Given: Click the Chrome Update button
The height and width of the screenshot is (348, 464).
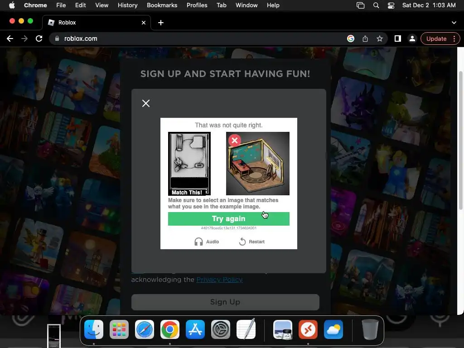Looking at the screenshot, I should click(x=436, y=39).
